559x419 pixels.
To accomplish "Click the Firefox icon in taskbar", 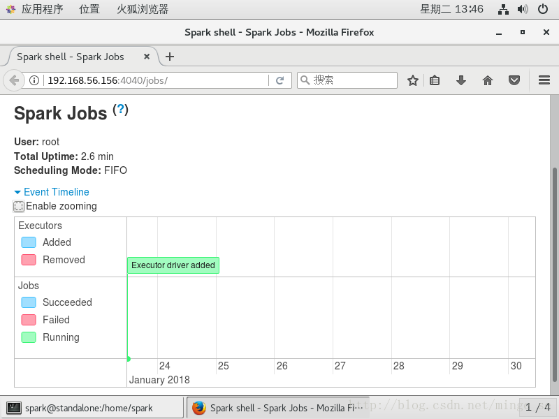I will 199,408.
